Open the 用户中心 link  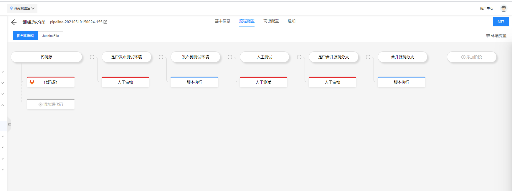coord(486,8)
